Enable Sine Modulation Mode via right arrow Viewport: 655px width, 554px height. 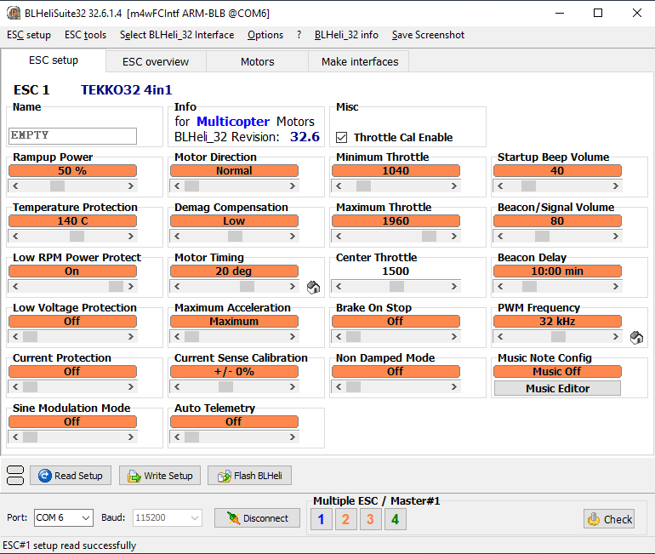(131, 437)
